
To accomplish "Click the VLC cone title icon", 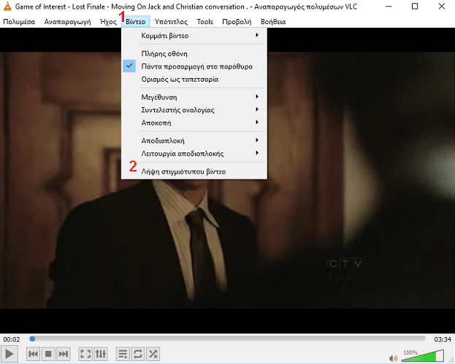I will point(7,7).
